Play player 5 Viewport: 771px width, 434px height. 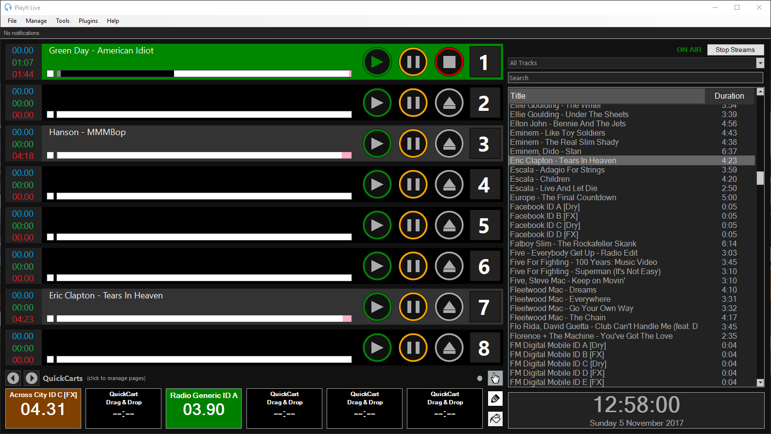tap(377, 226)
